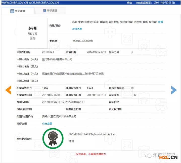Click the LIVE/REGISTRATION status text

[92, 134]
